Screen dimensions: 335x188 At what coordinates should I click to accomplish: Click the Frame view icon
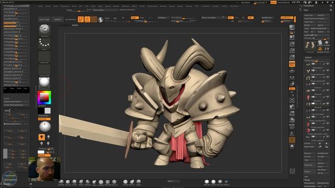click(292, 100)
